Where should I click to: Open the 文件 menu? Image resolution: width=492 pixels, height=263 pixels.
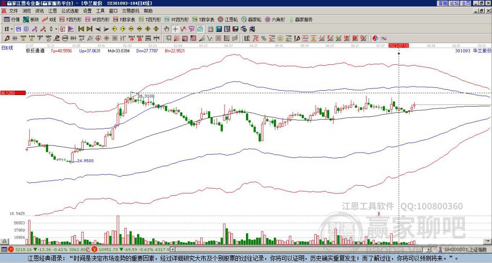13,11
